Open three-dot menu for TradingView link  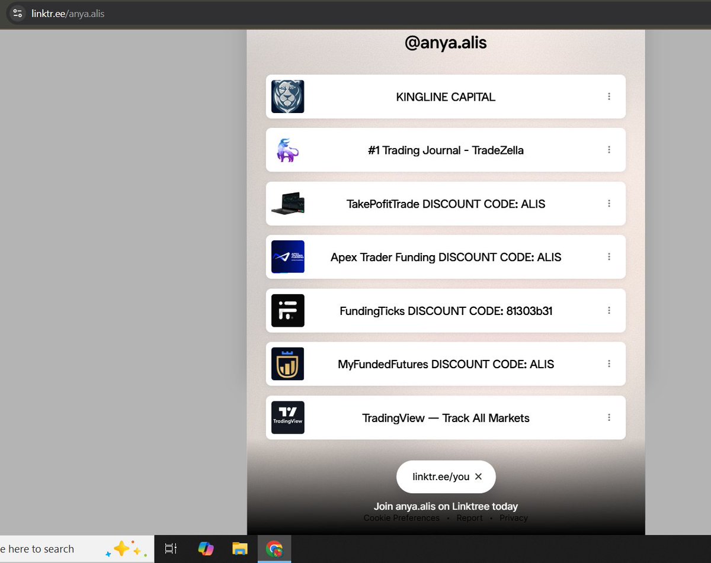(609, 417)
